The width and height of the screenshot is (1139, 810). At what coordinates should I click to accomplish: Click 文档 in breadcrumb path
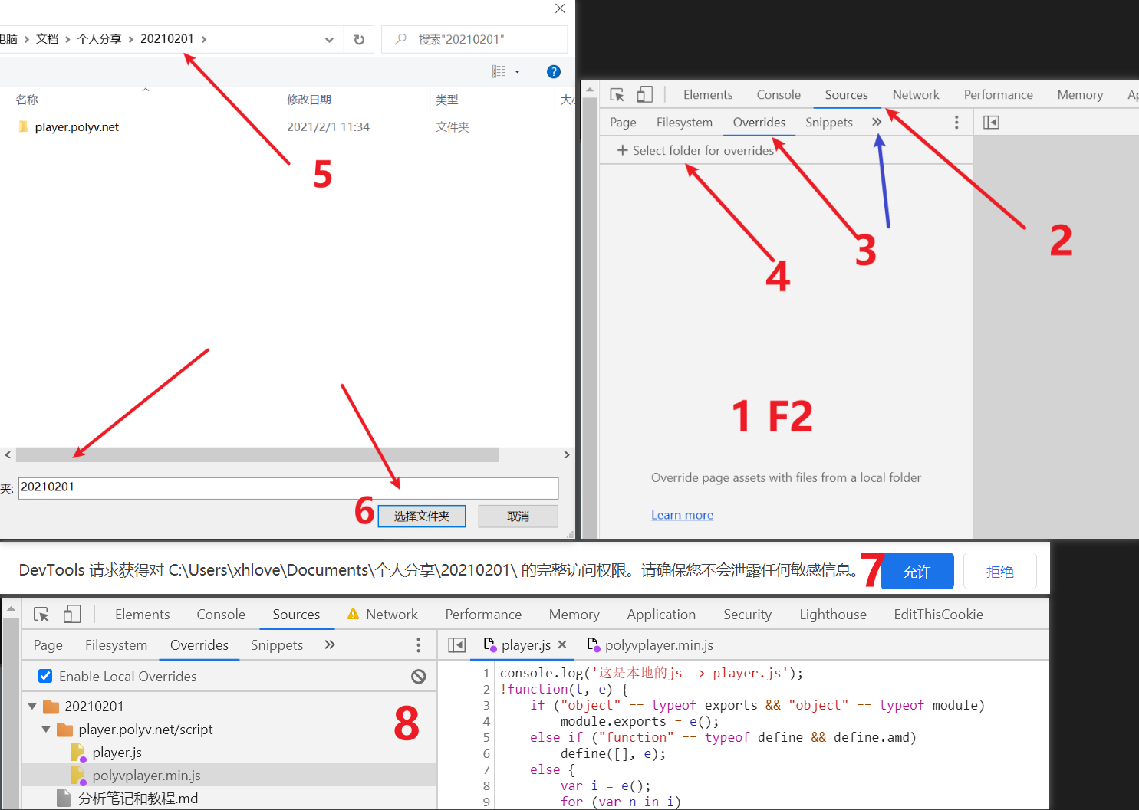(x=48, y=39)
